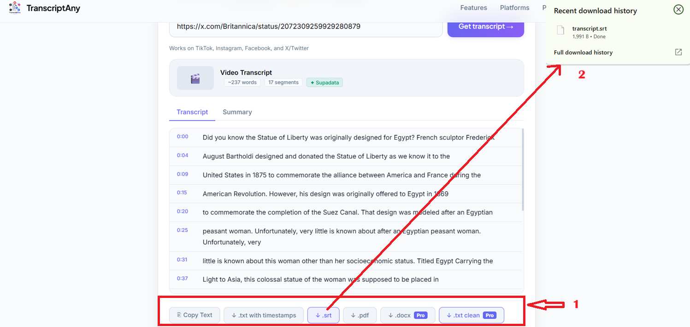This screenshot has width=690, height=327.
Task: Click the line starting "Light to Asia"
Action: click(320, 279)
